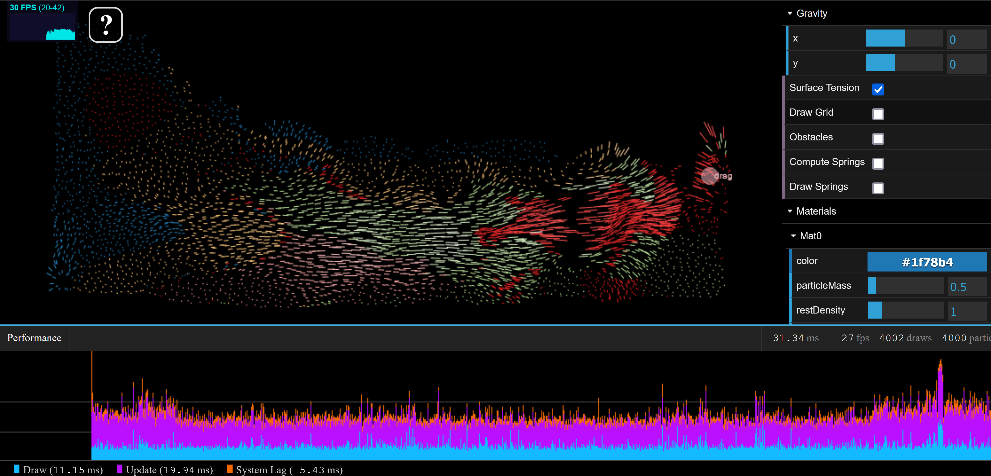
Task: Click the pink drag handle circle
Action: pos(709,176)
